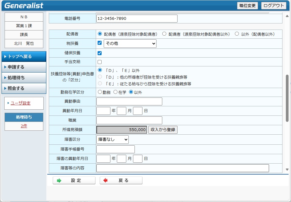This screenshot has height=202, width=291.
Task: Go back via トップへ戻る
Action: (24, 56)
